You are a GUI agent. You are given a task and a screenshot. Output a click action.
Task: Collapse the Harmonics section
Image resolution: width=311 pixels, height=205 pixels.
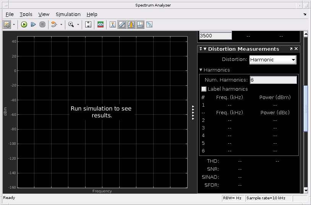point(201,70)
